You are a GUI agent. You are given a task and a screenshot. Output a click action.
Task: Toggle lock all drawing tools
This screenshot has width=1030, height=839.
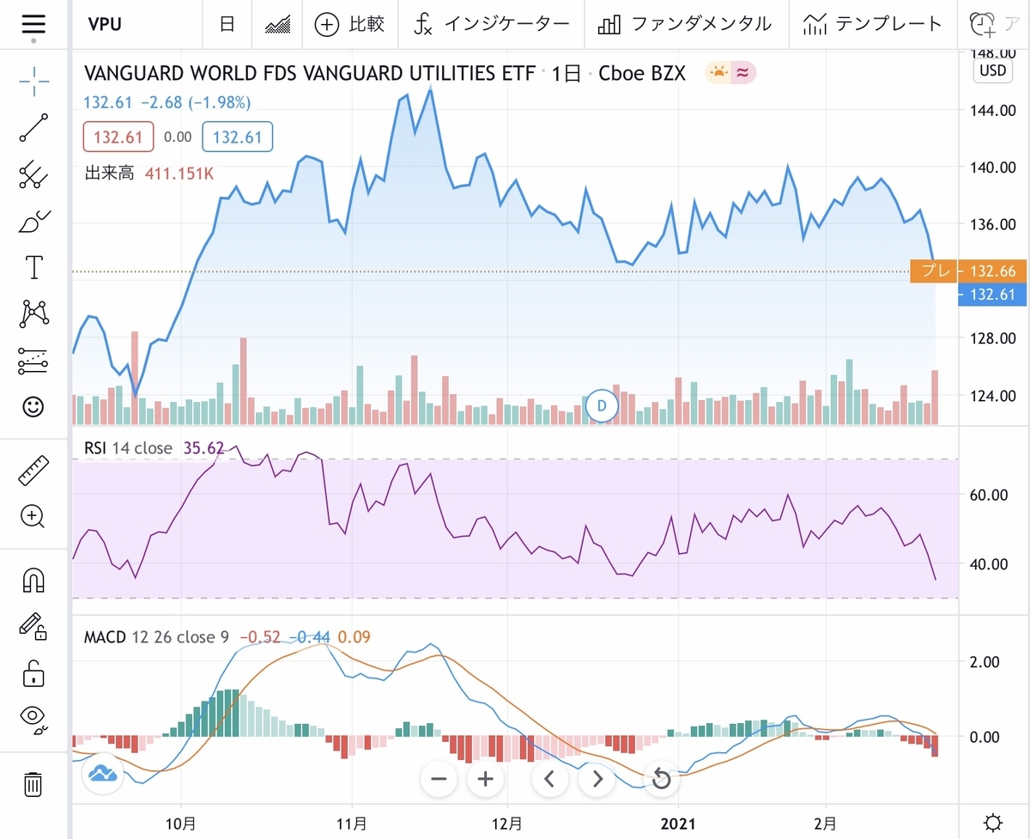pyautogui.click(x=33, y=672)
